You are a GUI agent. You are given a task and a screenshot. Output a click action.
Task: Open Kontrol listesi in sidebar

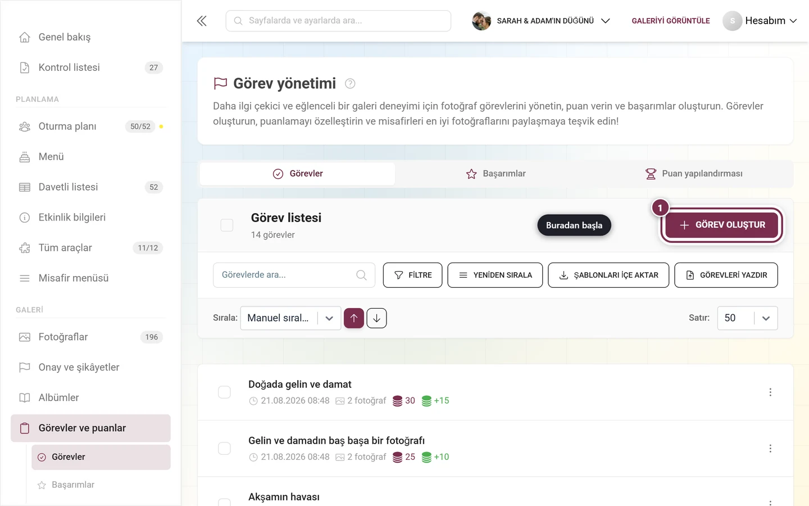pyautogui.click(x=90, y=67)
